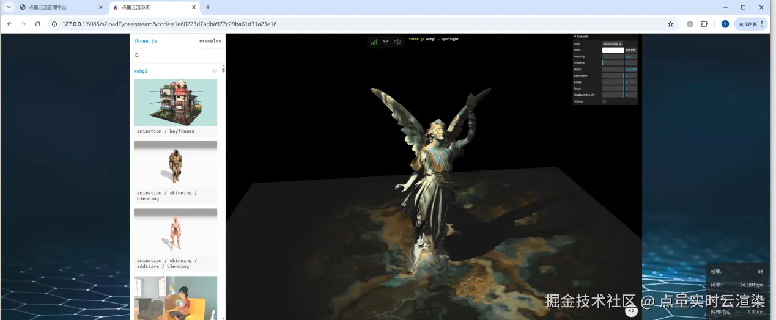Click the angle value field

[x=631, y=70]
